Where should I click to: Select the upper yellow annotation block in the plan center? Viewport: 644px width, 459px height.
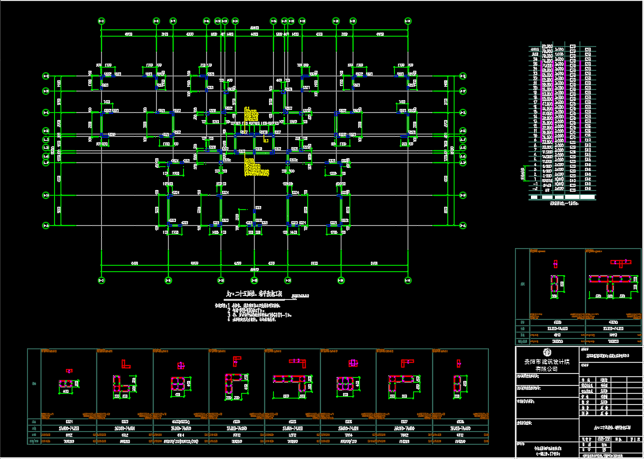click(x=251, y=114)
